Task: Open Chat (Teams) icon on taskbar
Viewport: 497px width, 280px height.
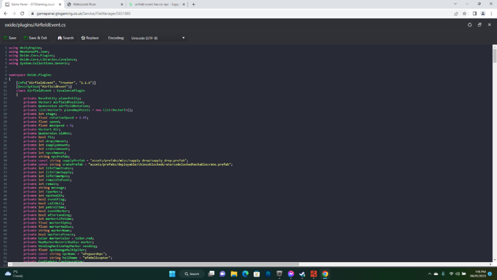Action: click(223, 274)
